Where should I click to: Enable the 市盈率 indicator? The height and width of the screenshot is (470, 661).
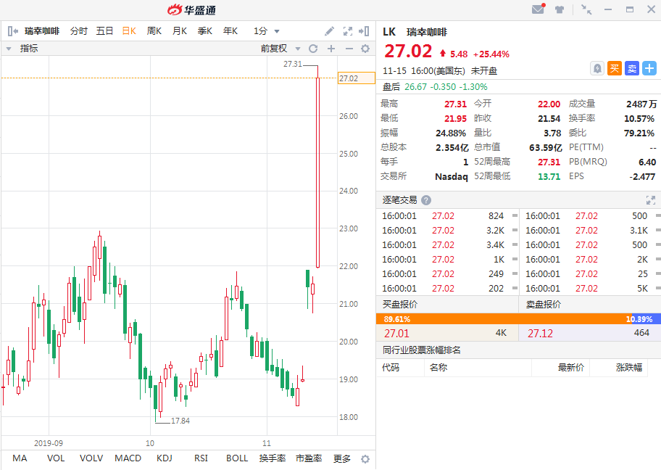coord(309,458)
